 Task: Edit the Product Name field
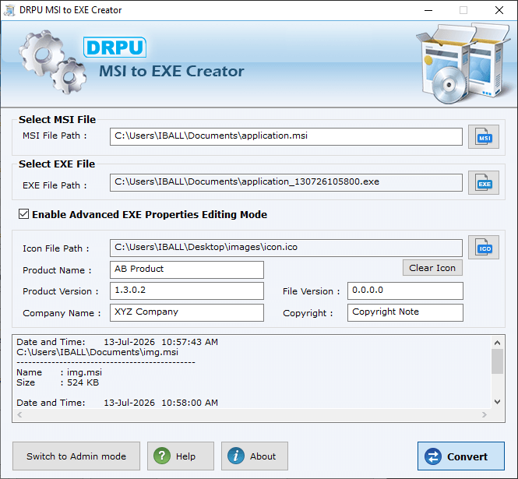187,269
